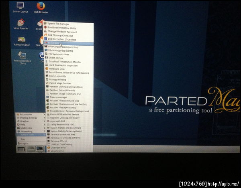The width and height of the screenshot is (241, 188).
Task: Select the highlighted System Tools category
Action: (31, 135)
